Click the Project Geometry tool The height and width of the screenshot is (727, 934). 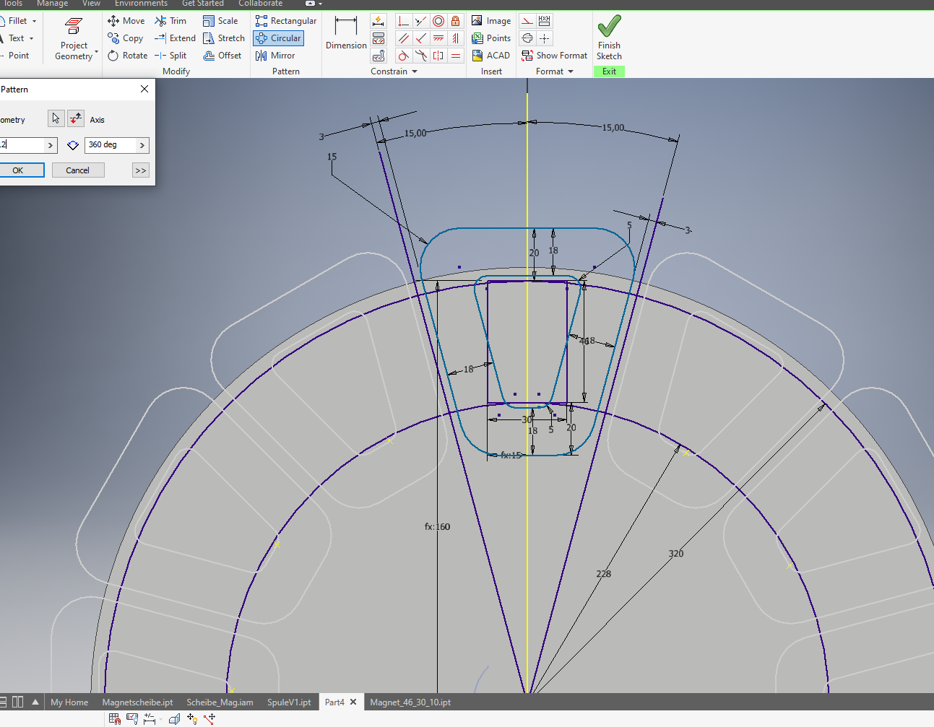pos(74,39)
